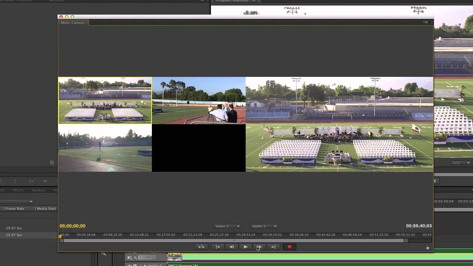The image size is (473, 266).
Task: Start multi-camera recording with red record button
Action: (x=289, y=247)
